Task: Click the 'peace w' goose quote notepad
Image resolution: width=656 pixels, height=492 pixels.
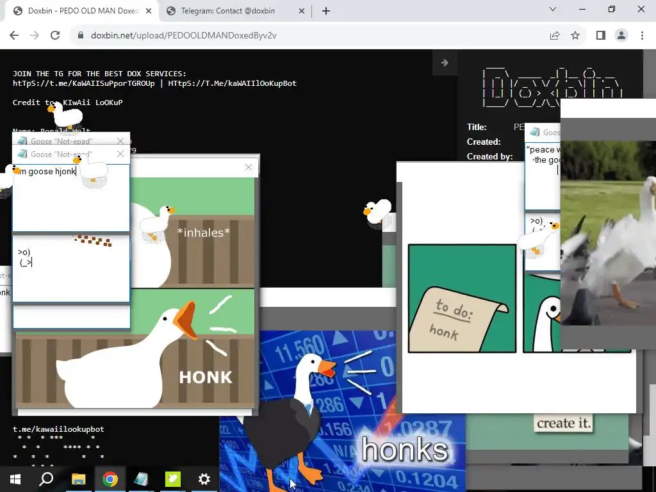Action: [543, 176]
